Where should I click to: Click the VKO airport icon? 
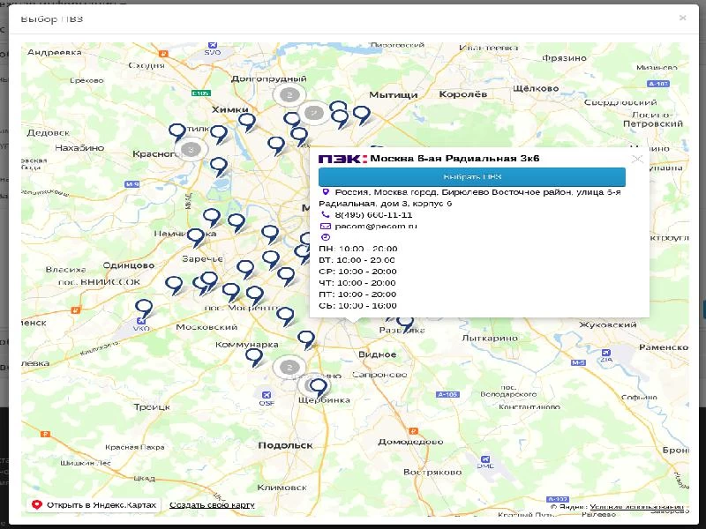141,320
